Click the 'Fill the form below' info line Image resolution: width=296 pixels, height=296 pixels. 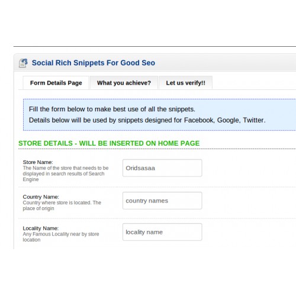112,109
